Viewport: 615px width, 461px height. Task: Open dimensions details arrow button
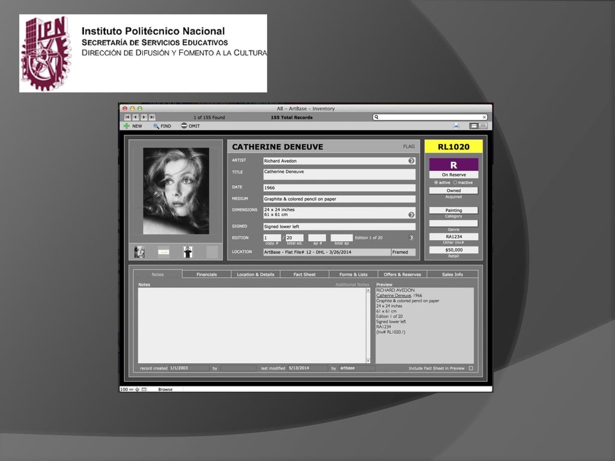411,215
